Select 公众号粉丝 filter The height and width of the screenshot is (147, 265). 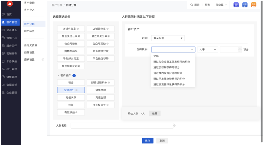coord(71,44)
